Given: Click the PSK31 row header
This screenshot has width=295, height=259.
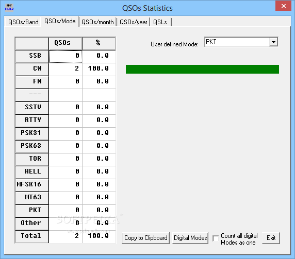Looking at the screenshot, I should tap(32, 134).
